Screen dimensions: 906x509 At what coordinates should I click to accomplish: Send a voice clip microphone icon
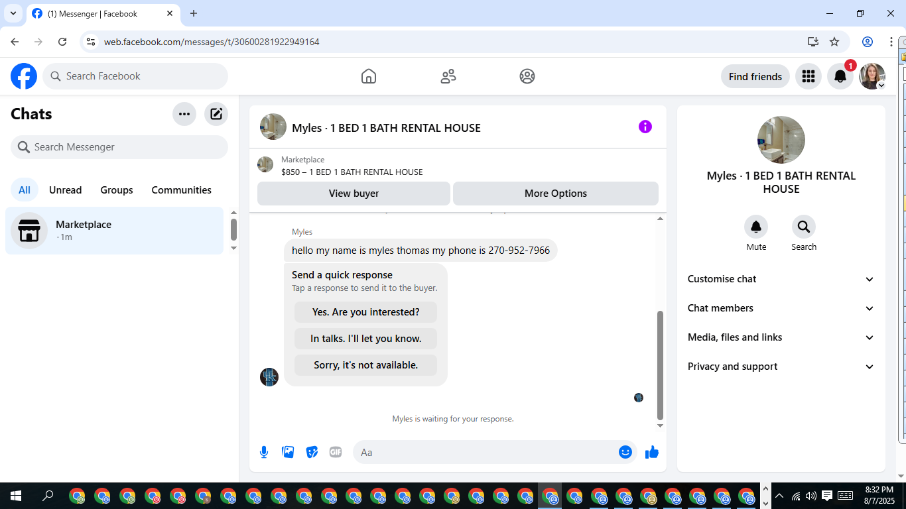click(x=264, y=452)
